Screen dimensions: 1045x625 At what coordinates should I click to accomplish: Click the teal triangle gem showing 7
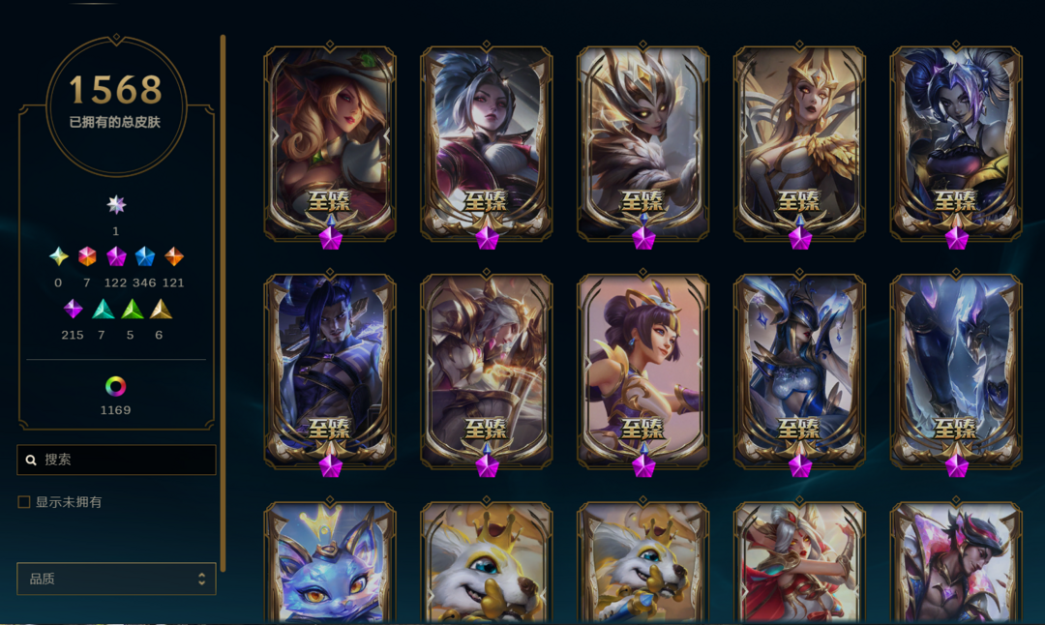103,310
